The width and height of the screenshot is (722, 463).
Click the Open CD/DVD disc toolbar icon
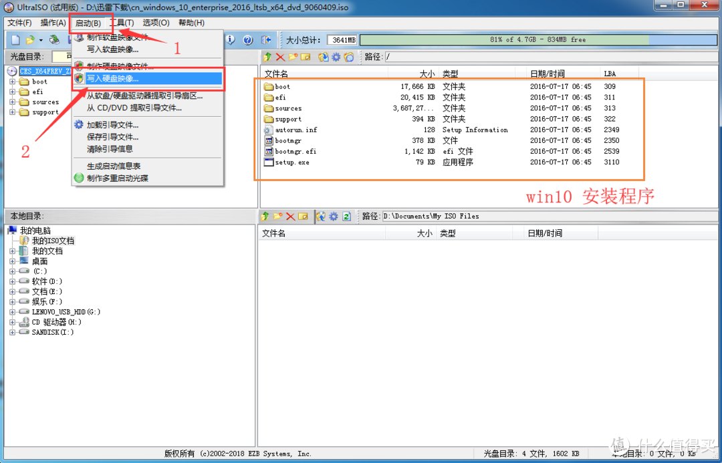click(54, 41)
